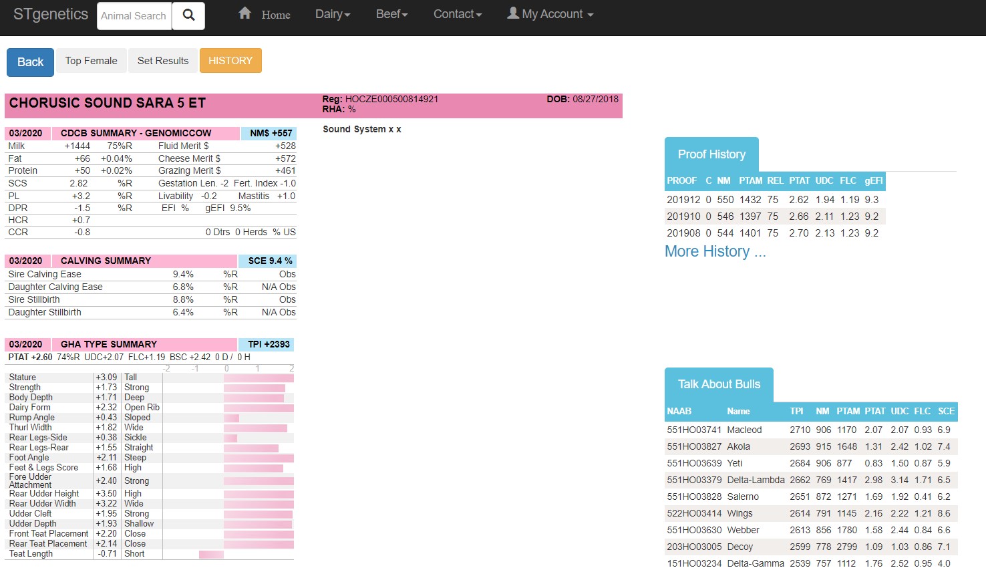
Task: Click the Rear Udder Height trait label
Action: [x=44, y=494]
